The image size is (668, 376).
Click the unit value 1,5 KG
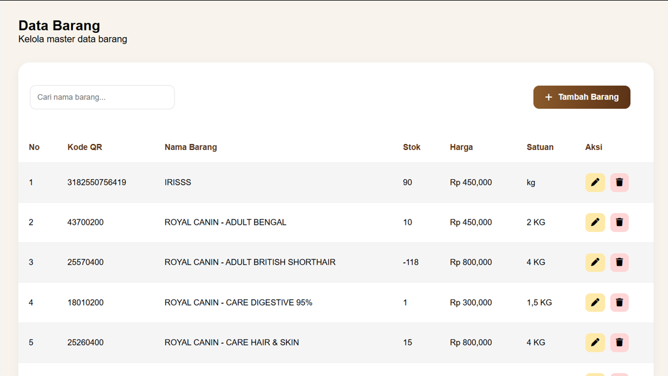(x=539, y=303)
